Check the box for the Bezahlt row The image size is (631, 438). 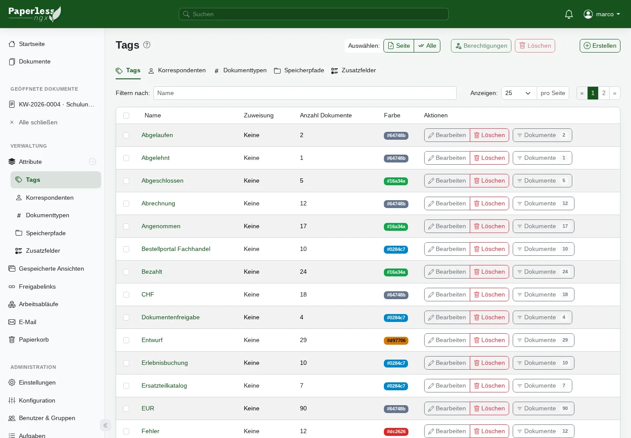[x=126, y=272]
